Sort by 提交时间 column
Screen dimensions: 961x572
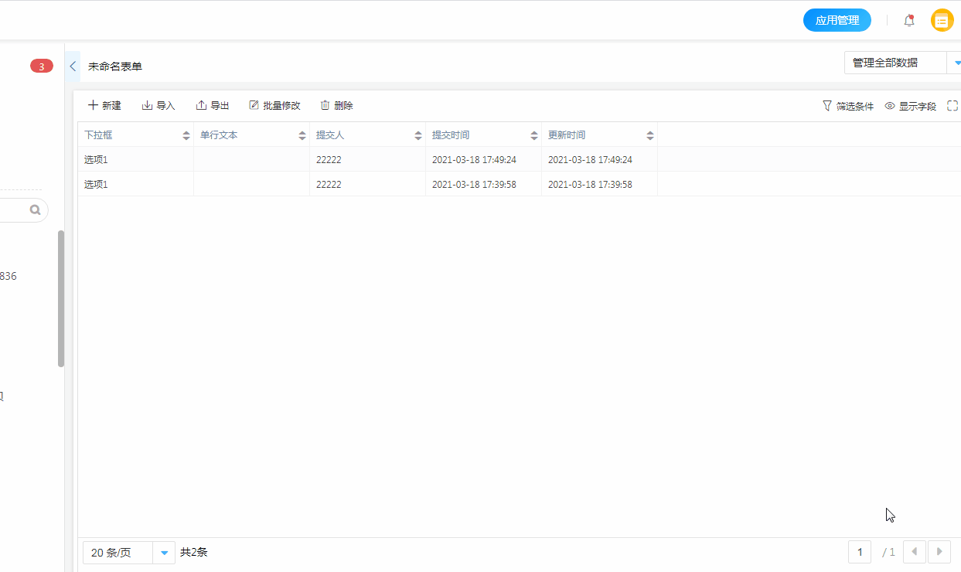(x=534, y=135)
